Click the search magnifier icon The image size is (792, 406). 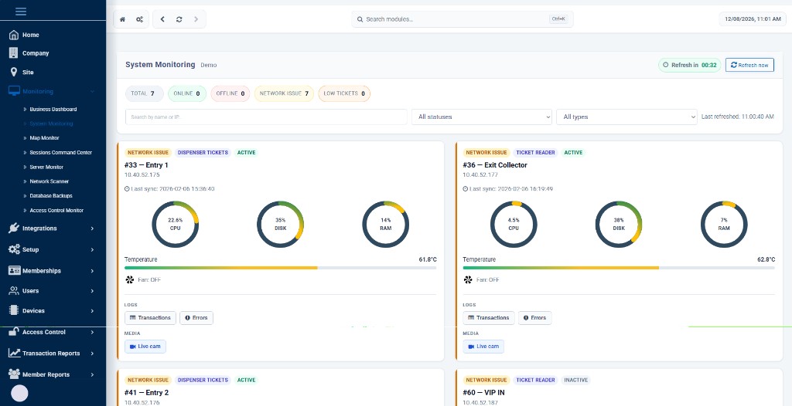(x=360, y=19)
